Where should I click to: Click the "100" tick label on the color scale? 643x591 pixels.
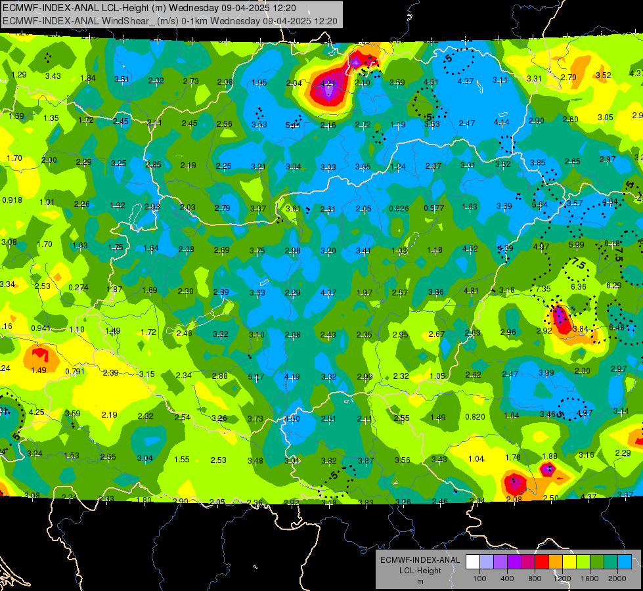(480, 579)
